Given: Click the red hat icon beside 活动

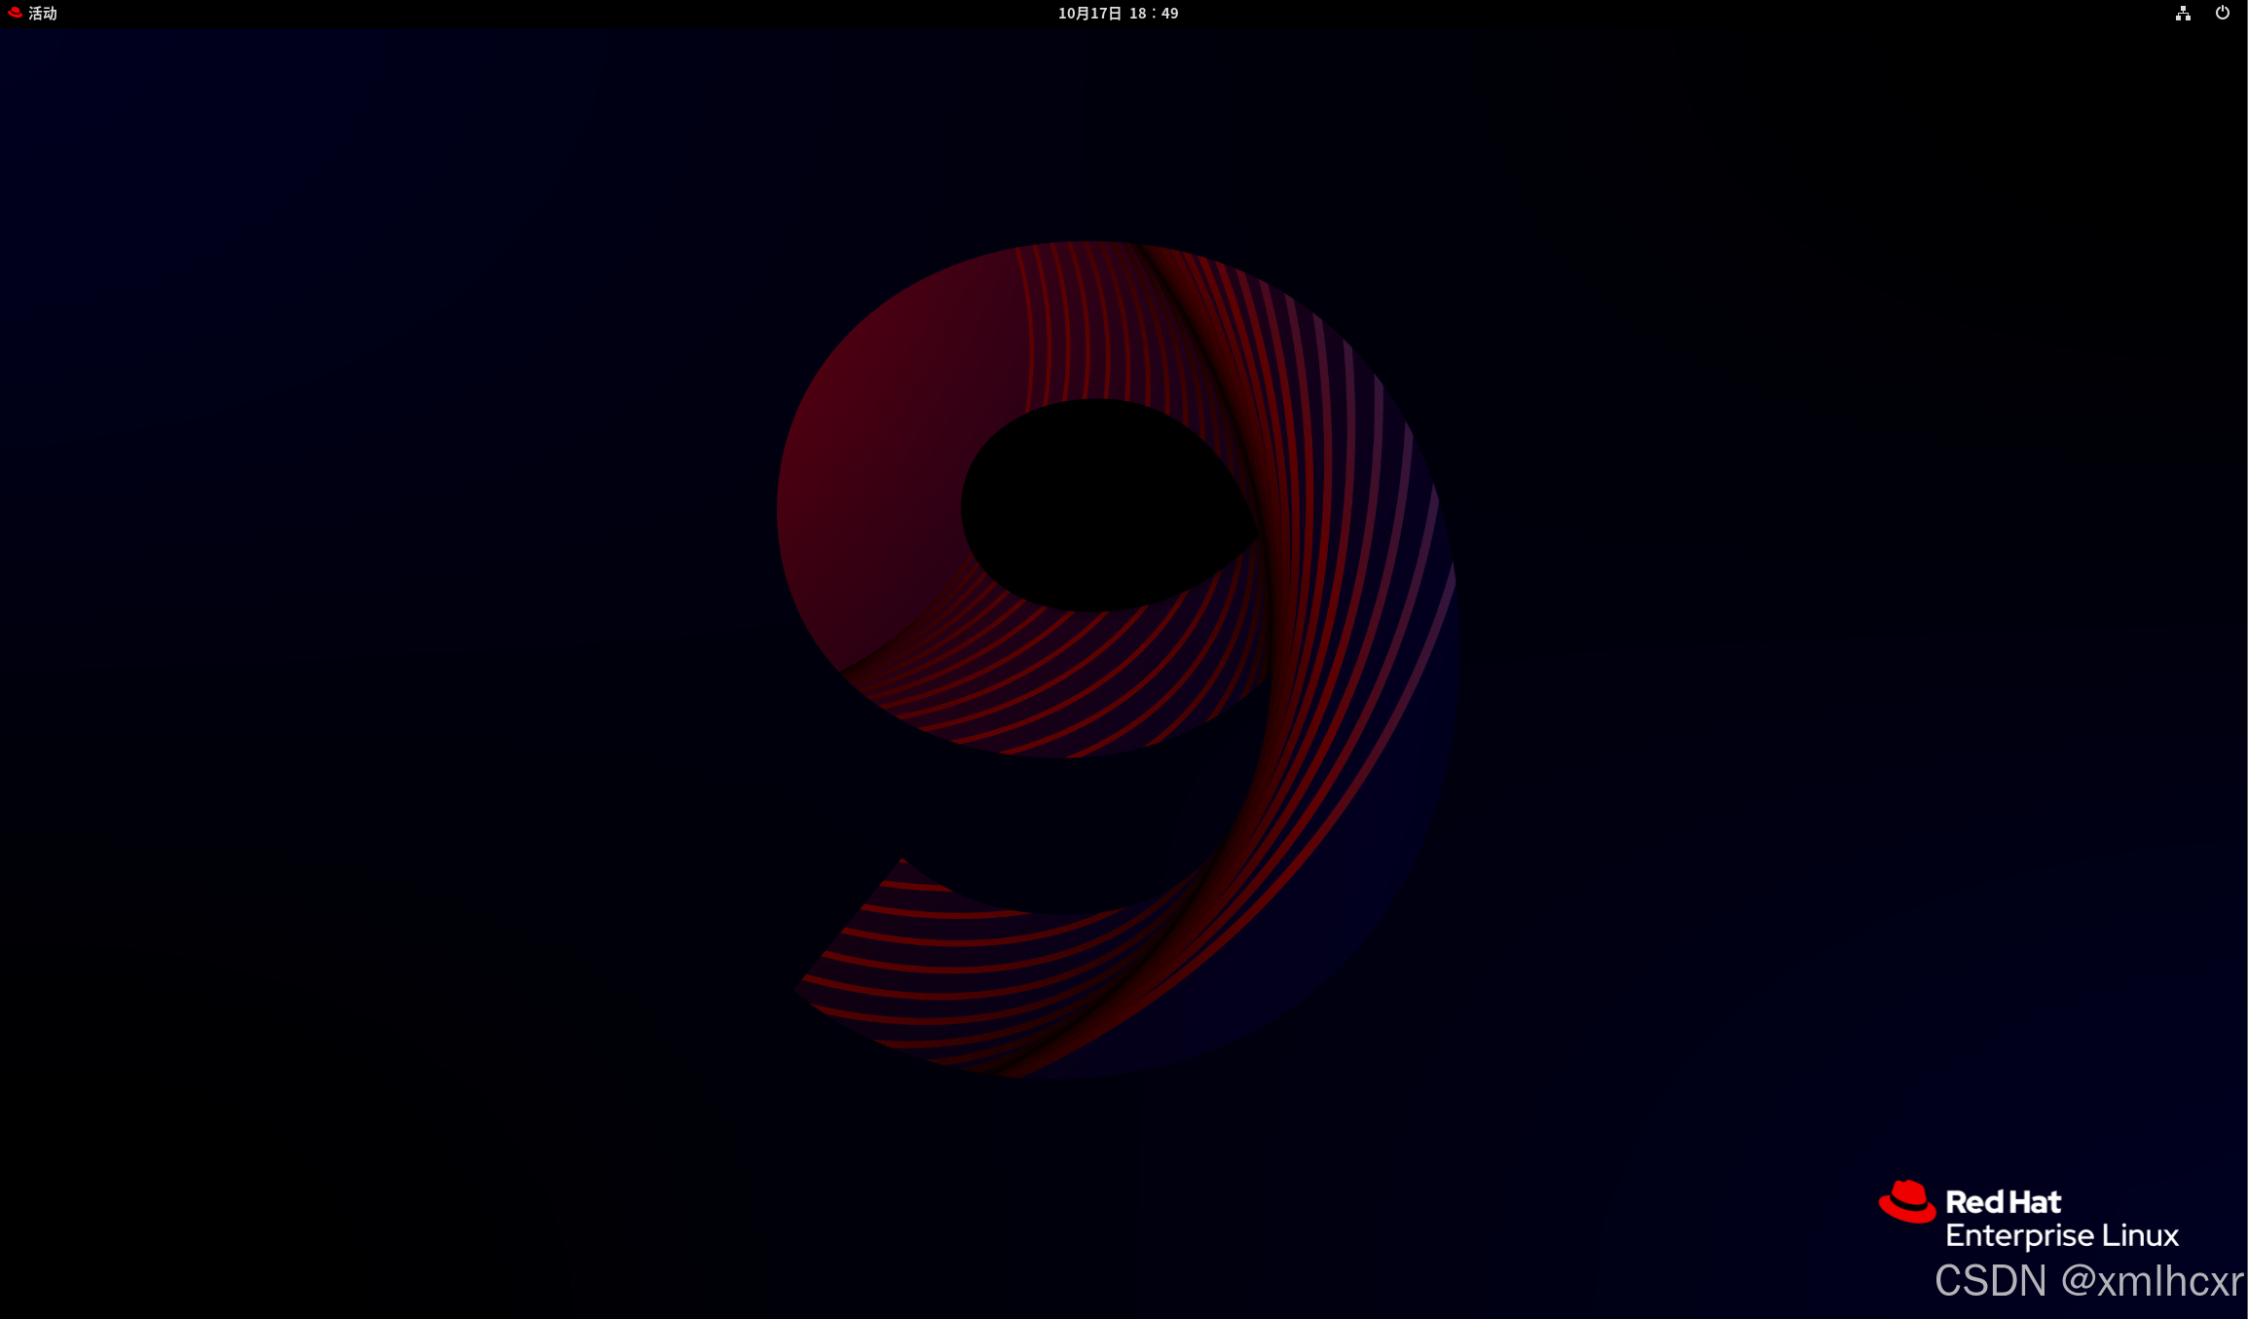Looking at the screenshot, I should click(x=15, y=13).
